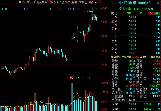Open the 更多 more menu
The image size is (161, 111).
[x=91, y=2]
